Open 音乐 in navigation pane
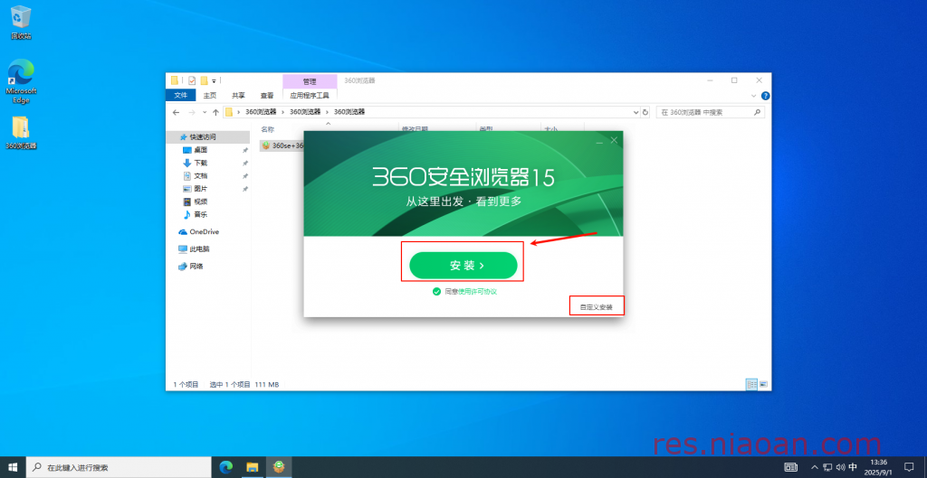This screenshot has height=478, width=927. pyautogui.click(x=200, y=215)
